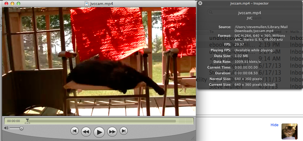Viewport: 303px width, 141px height.
Task: Close the Inspector panel
Action: 200,3
